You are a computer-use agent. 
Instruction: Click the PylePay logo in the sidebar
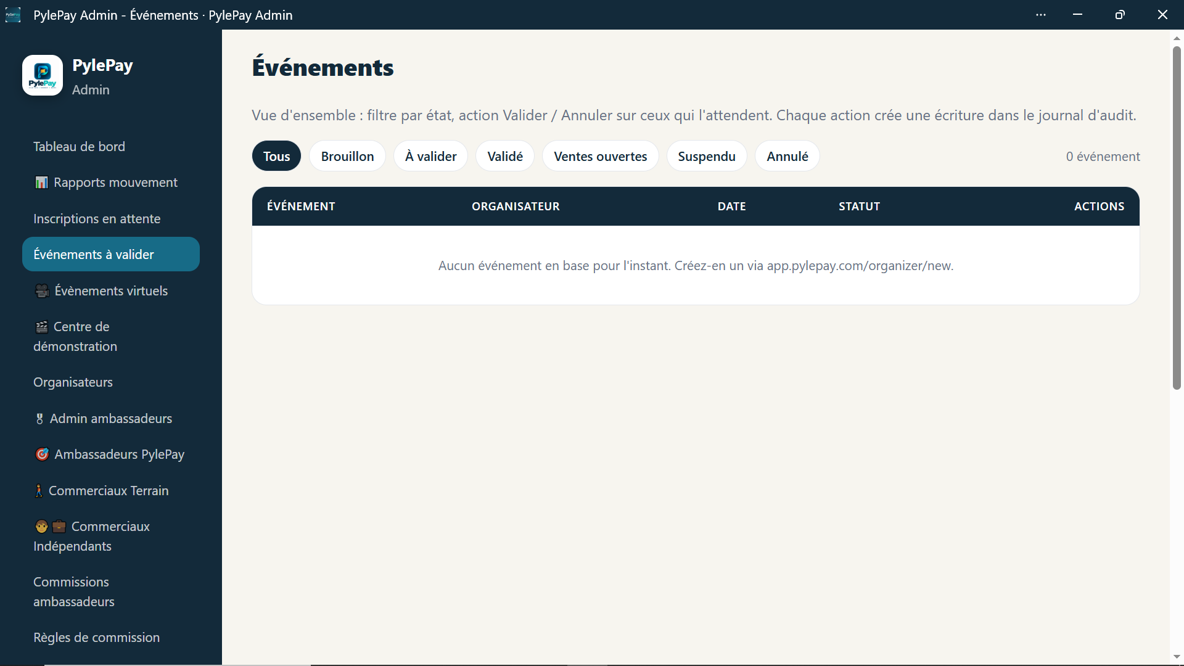43,75
